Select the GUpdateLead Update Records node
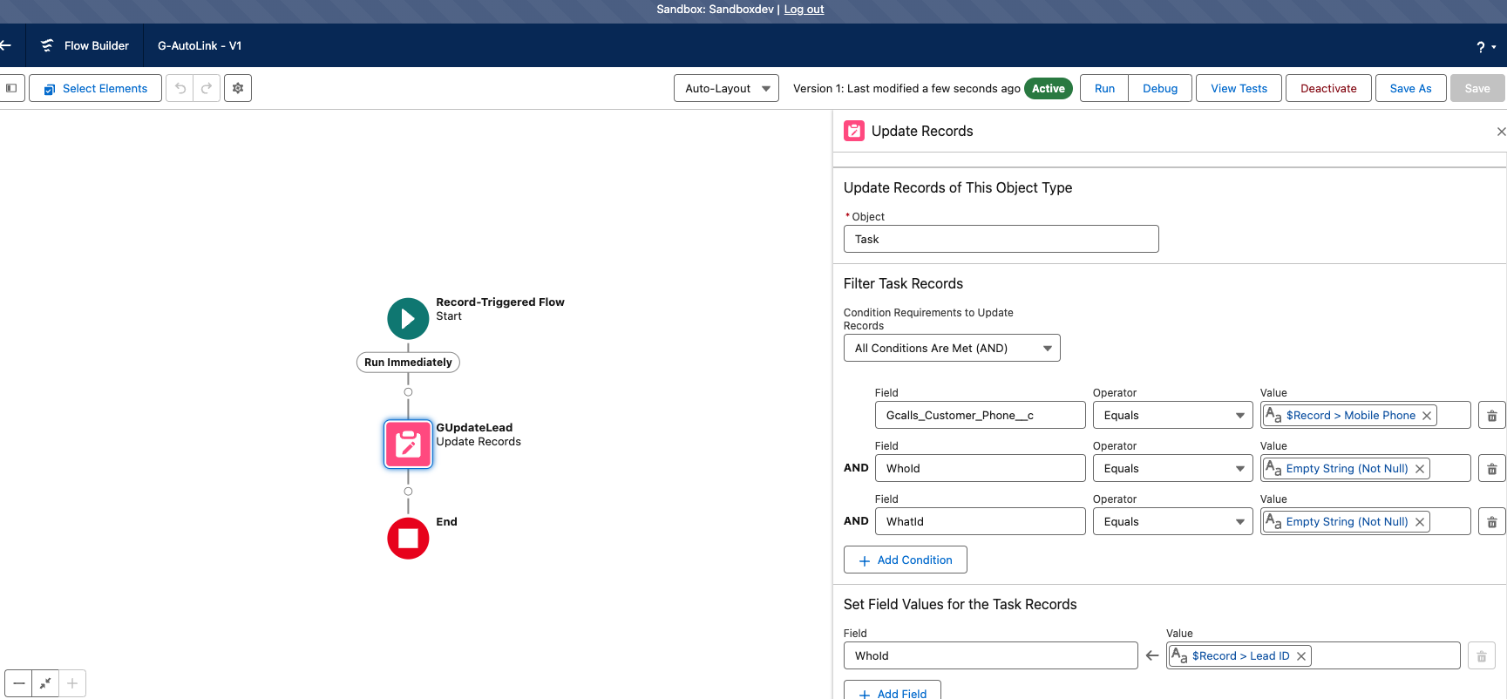Screen dimensions: 1507x699 coord(408,445)
